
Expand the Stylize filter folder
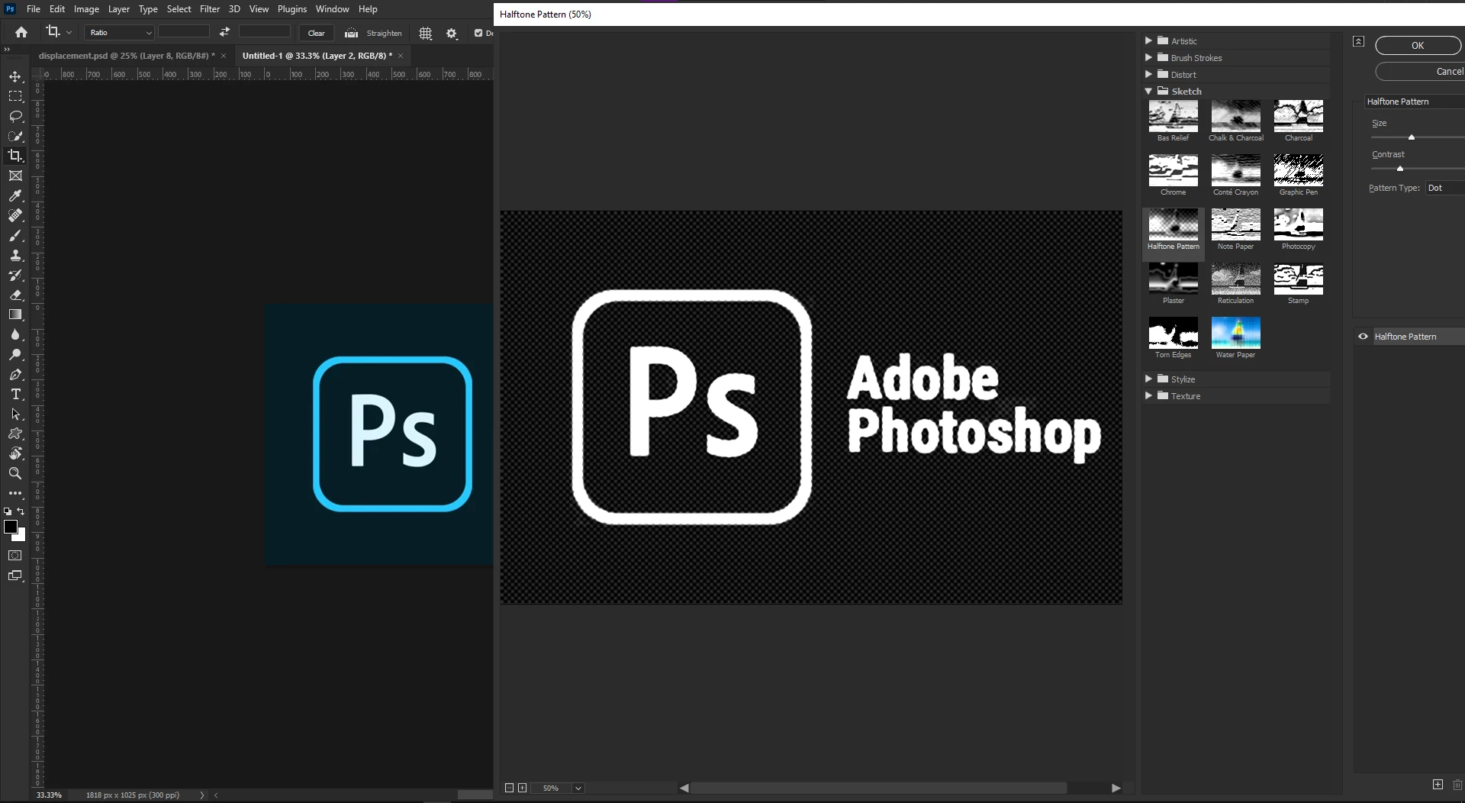click(1148, 379)
